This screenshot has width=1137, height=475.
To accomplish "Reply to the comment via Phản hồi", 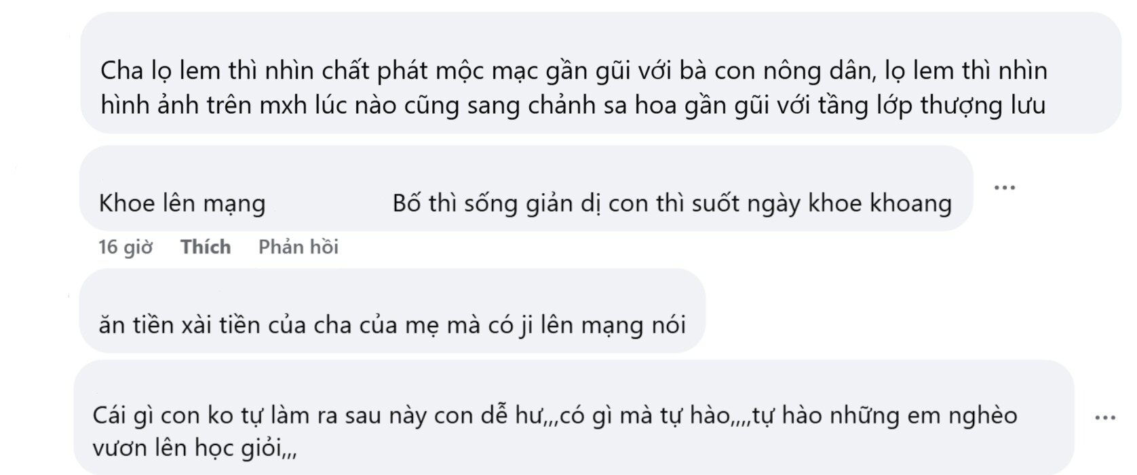I will [300, 247].
